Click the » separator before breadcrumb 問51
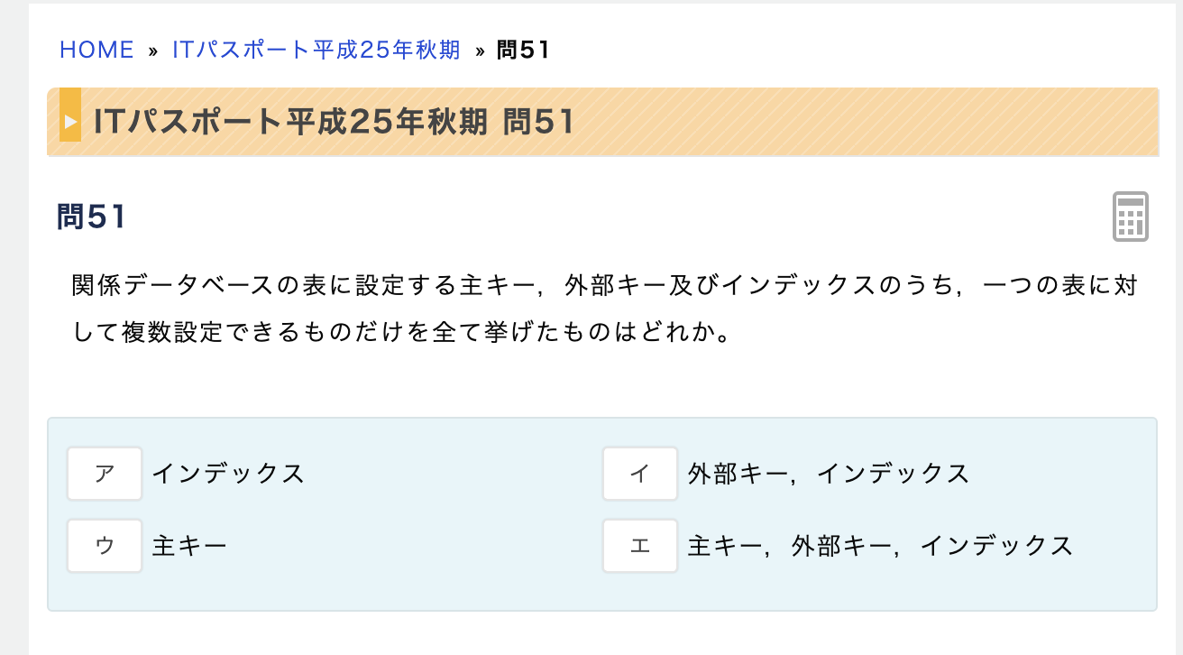Viewport: 1183px width, 655px height. [x=480, y=51]
